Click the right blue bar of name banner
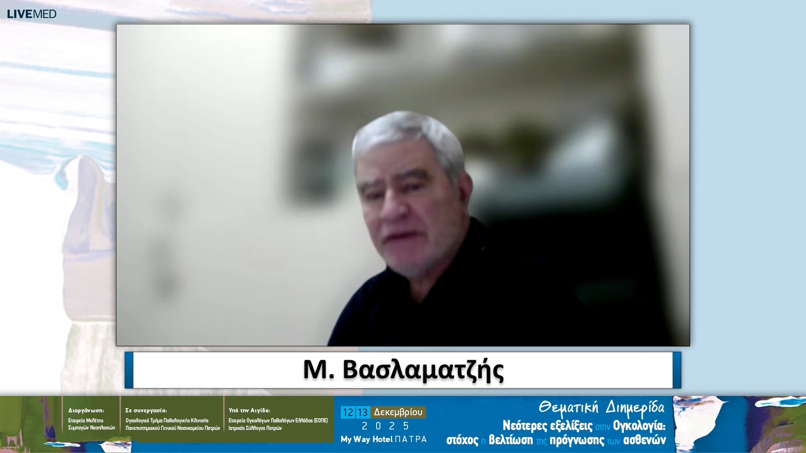806x453 pixels. pyautogui.click(x=677, y=370)
